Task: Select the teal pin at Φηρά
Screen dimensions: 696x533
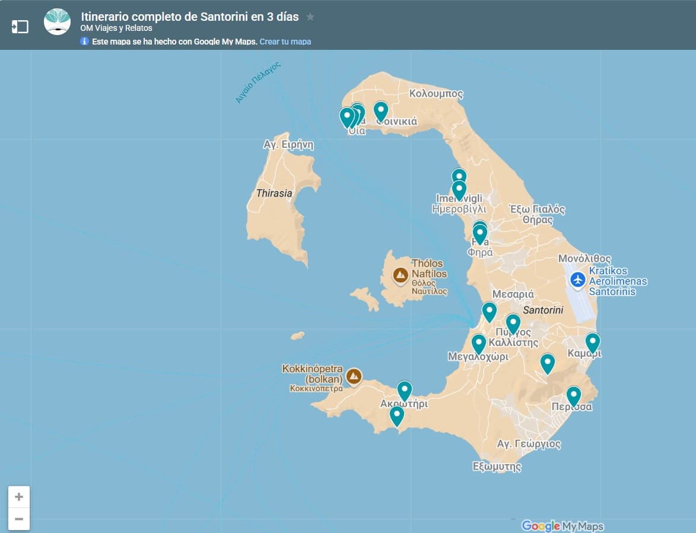Action: coord(480,234)
